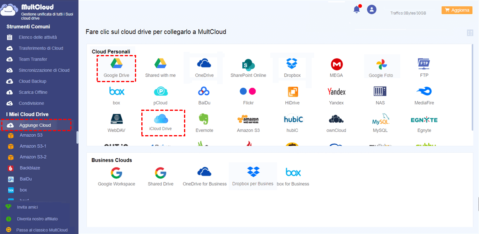
Task: Pick BaiDu from Cloud Personali
Action: pyautogui.click(x=204, y=92)
